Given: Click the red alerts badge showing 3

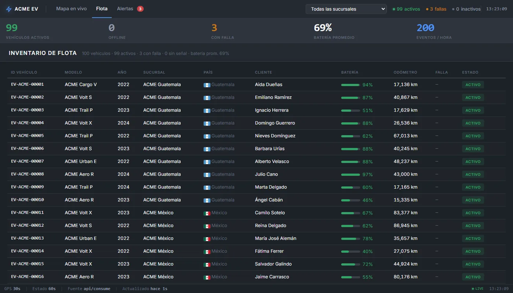Looking at the screenshot, I should [x=140, y=9].
